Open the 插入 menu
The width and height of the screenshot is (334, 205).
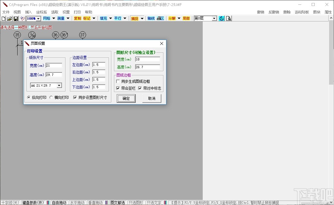[28, 12]
